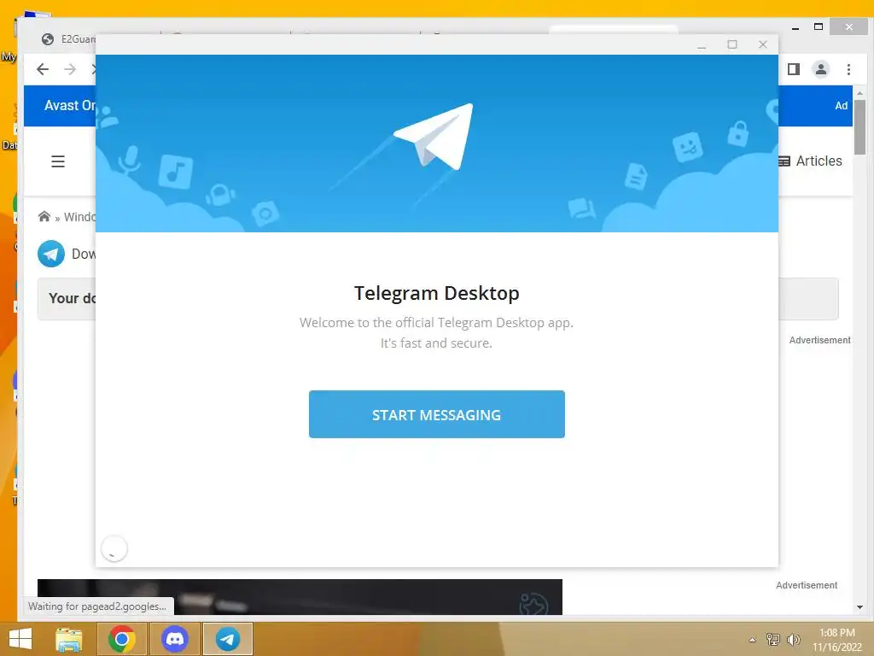This screenshot has height=656, width=874.
Task: Maximize the Telegram Desktop window
Action: [x=732, y=44]
